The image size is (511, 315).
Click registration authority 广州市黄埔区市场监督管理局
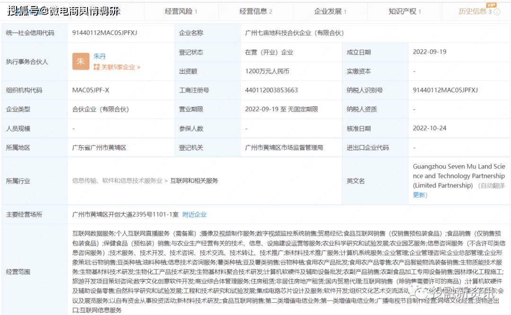click(284, 147)
